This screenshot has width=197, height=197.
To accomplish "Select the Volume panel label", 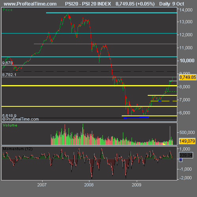I will click(10, 125).
